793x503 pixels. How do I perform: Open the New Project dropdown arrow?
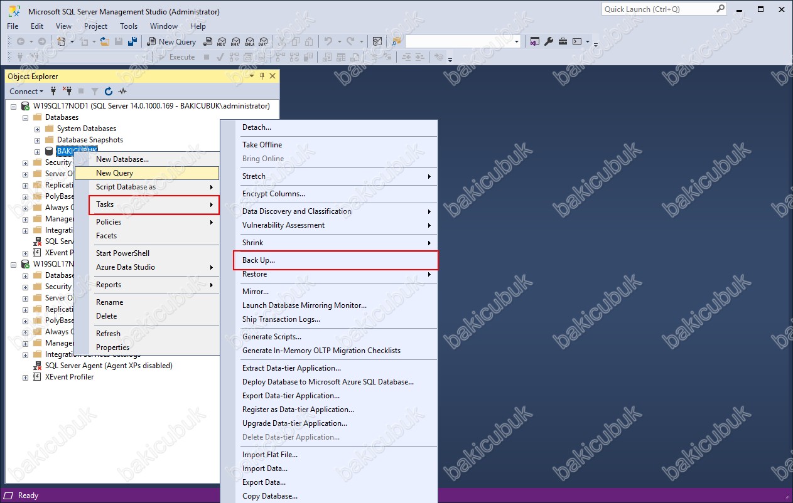(72, 41)
